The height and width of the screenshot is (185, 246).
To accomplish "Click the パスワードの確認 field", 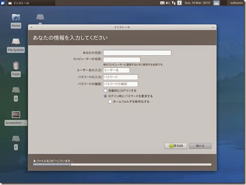I will click(x=121, y=84).
